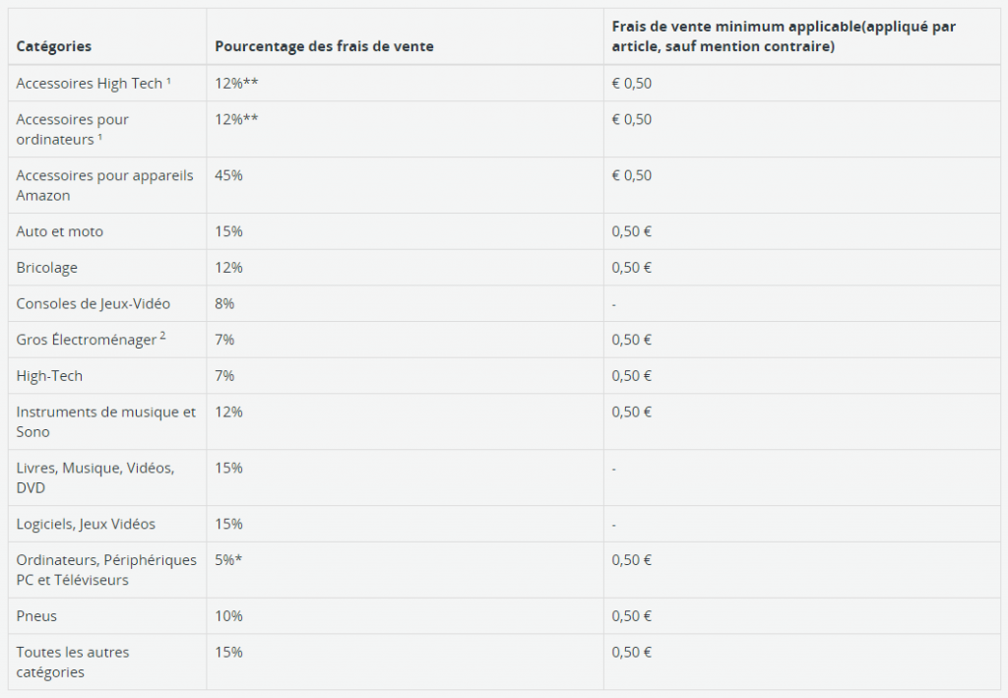Click the Catégories column header

[x=54, y=46]
